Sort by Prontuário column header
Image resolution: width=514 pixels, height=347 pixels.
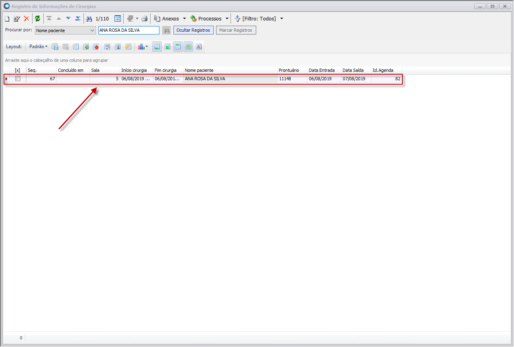(x=292, y=70)
